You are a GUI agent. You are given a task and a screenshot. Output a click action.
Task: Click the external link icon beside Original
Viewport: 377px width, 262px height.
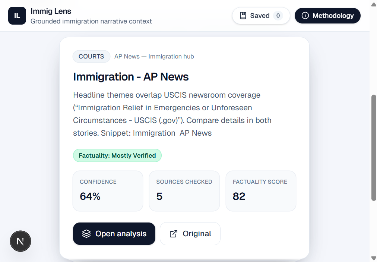pyautogui.click(x=174, y=234)
